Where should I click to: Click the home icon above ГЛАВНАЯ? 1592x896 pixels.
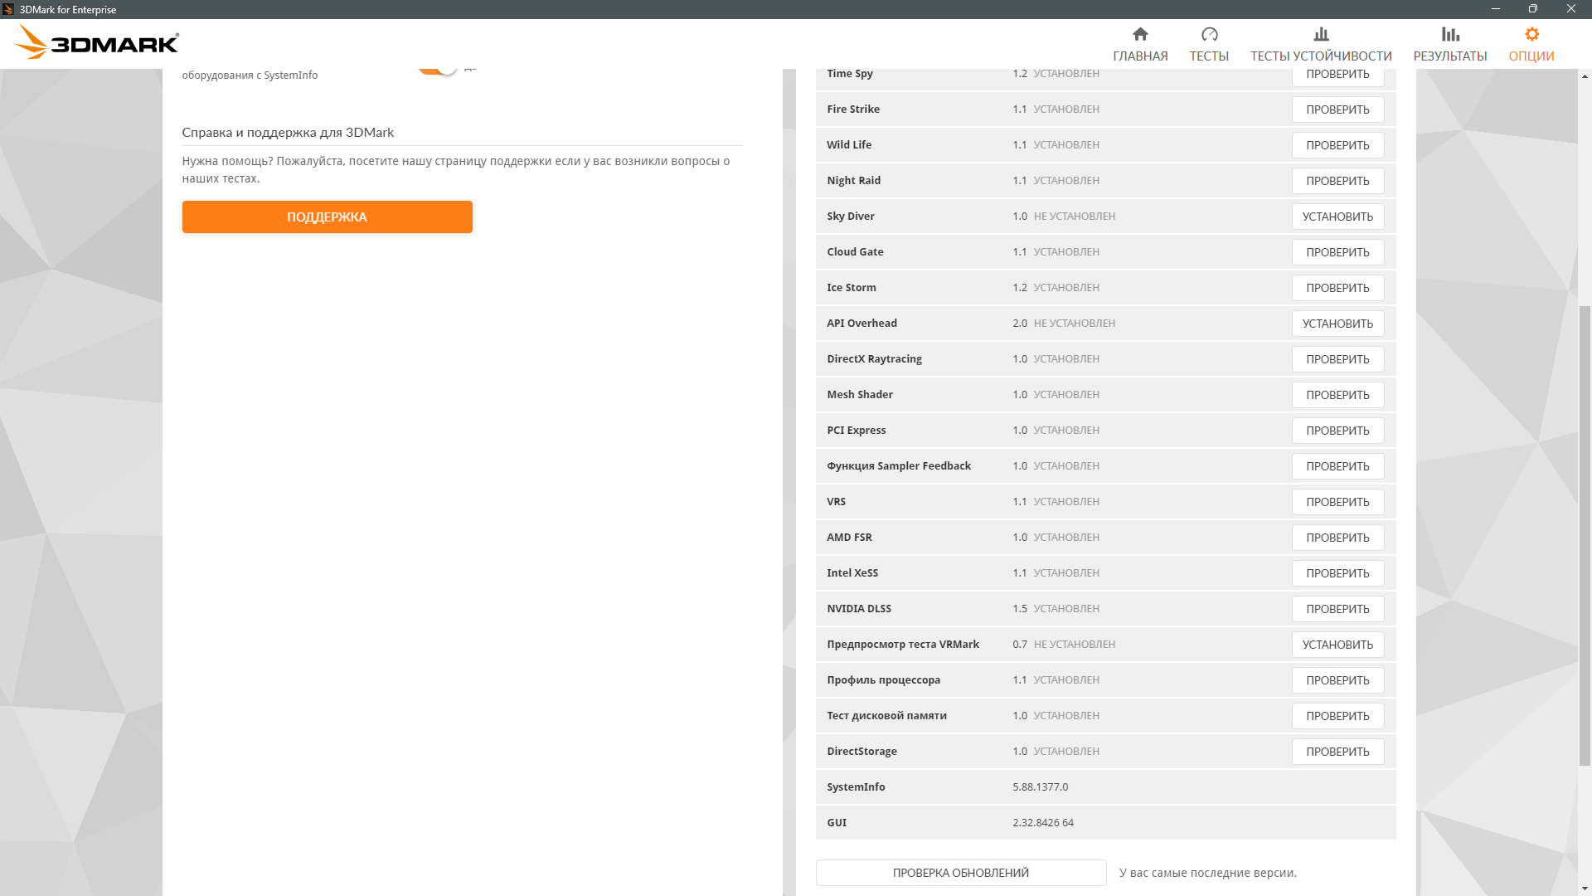pos(1140,34)
